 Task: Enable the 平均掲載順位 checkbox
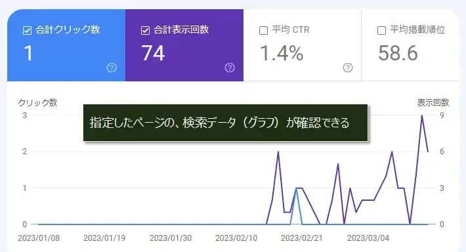point(381,30)
